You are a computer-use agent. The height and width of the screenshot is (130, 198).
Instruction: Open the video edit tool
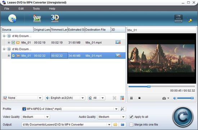37,19
